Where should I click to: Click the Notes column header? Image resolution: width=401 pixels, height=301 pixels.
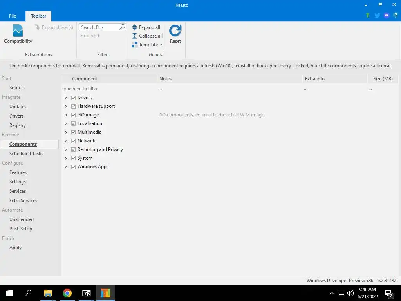(x=229, y=78)
